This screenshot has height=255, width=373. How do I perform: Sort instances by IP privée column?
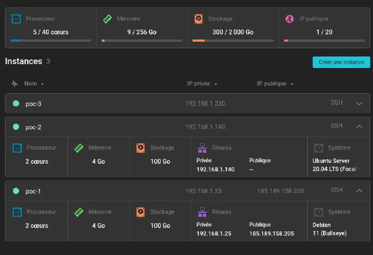click(202, 83)
